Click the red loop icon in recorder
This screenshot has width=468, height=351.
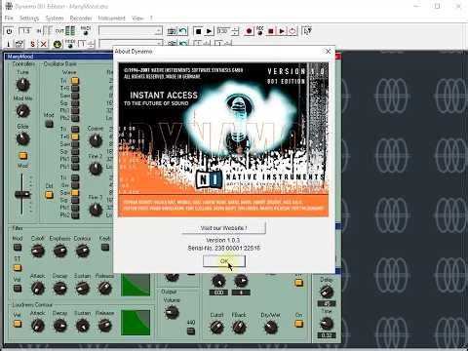pos(292,31)
